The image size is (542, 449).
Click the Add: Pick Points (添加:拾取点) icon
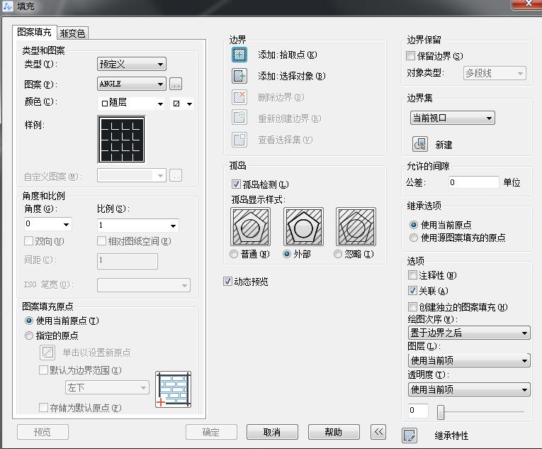(239, 55)
